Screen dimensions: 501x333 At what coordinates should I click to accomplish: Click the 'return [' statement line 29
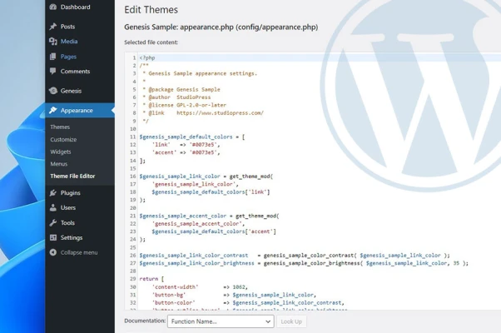click(151, 279)
